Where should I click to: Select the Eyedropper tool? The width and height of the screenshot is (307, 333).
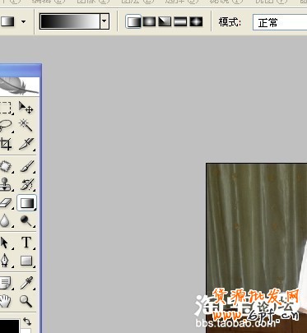pyautogui.click(x=26, y=283)
